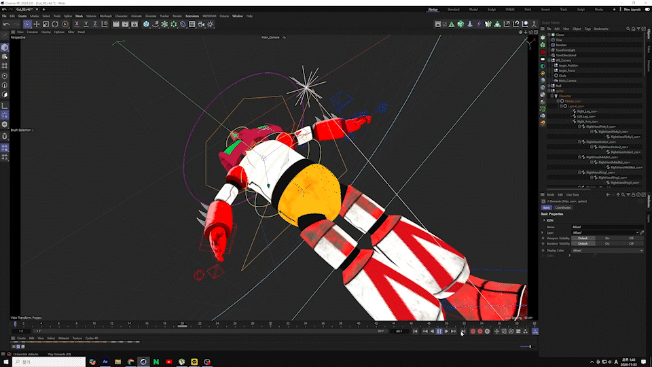Screen dimensions: 652x367
Task: Open Edit Render Settings clapperboard icon
Action: (134, 24)
